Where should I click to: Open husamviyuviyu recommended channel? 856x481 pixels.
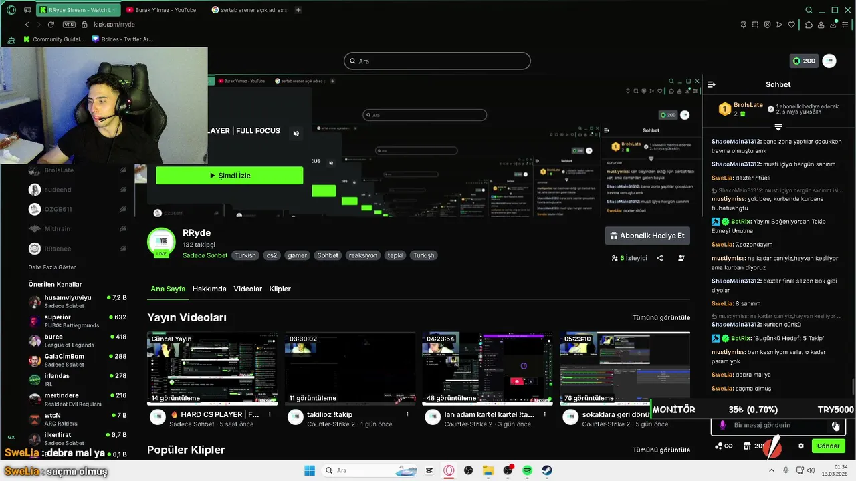pos(78,301)
